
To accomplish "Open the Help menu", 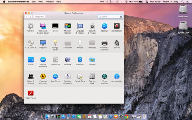I will [x=59, y=1].
